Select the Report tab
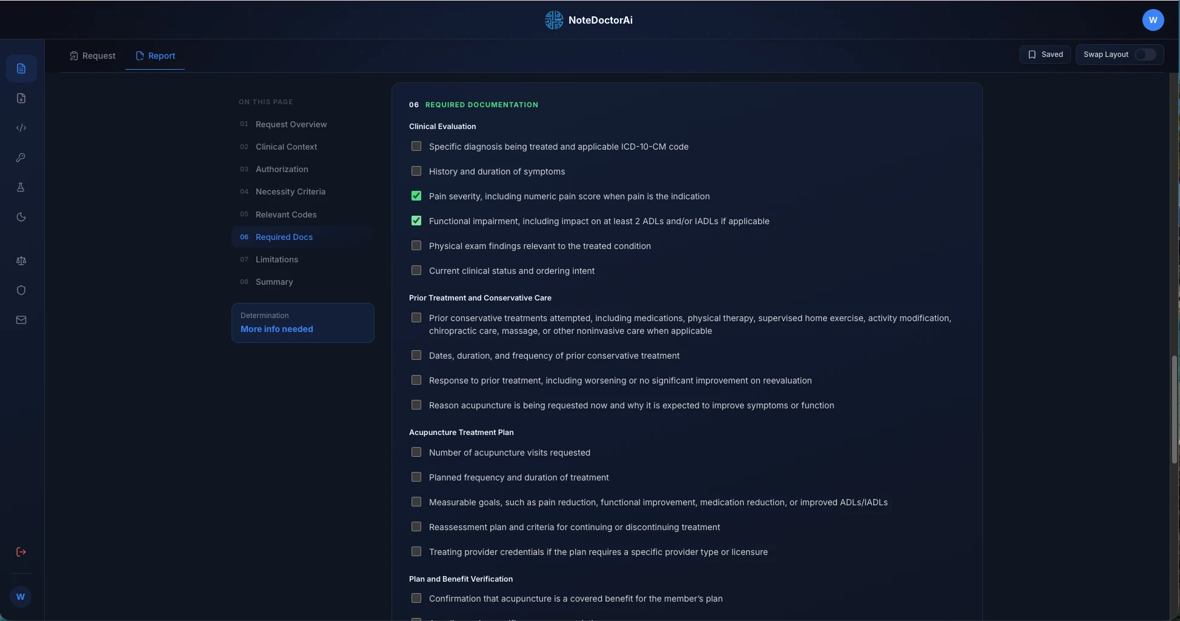This screenshot has width=1180, height=621. coord(155,56)
